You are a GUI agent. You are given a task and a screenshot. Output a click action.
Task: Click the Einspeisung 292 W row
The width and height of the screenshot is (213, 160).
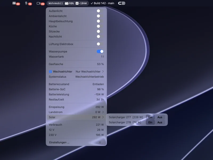(76, 107)
